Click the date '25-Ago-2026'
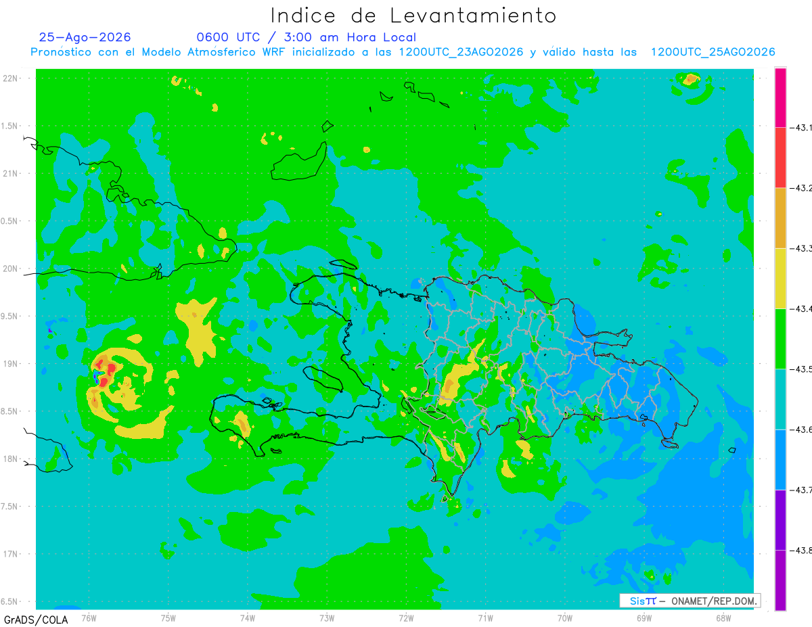 pyautogui.click(x=85, y=37)
